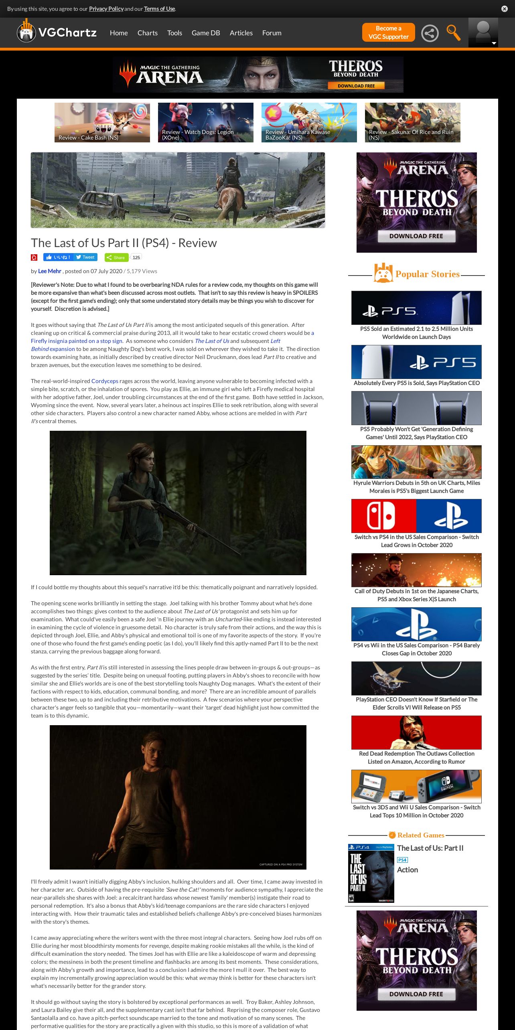Click the small red icon under title
The image size is (515, 1030).
click(x=34, y=257)
